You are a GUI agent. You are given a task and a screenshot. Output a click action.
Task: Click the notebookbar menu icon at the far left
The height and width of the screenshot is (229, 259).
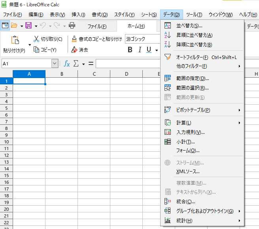click(x=5, y=25)
